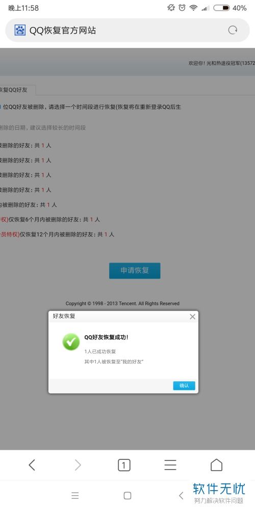Open the browser hamburger menu
Screen dimensions: 255x511
(170, 464)
